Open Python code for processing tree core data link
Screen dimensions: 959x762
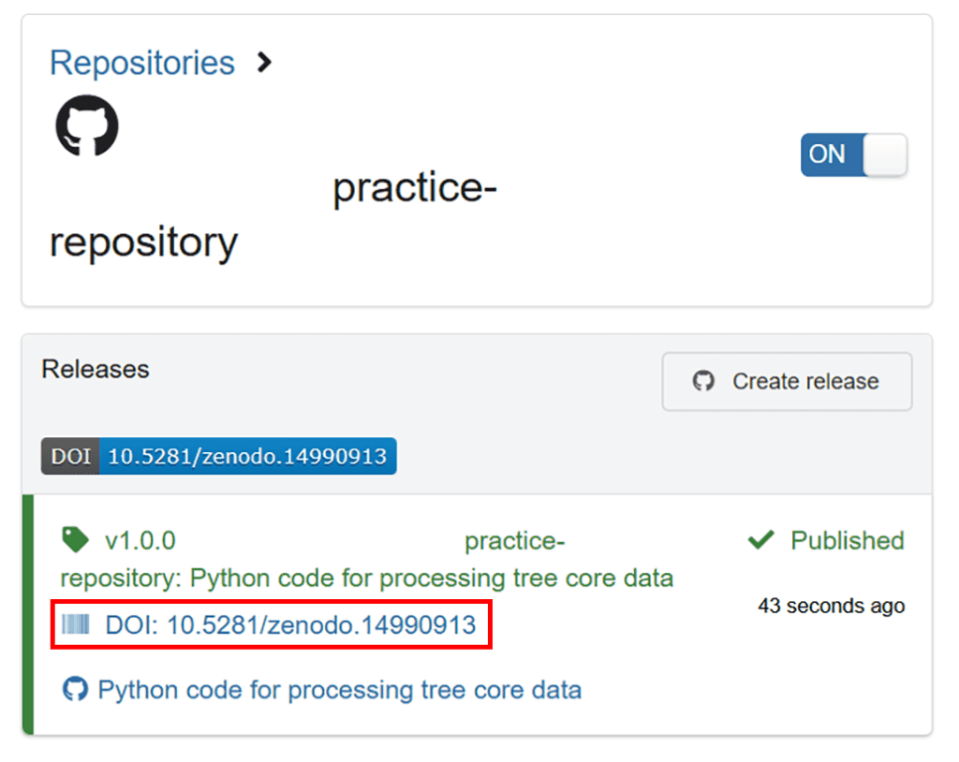tap(339, 691)
